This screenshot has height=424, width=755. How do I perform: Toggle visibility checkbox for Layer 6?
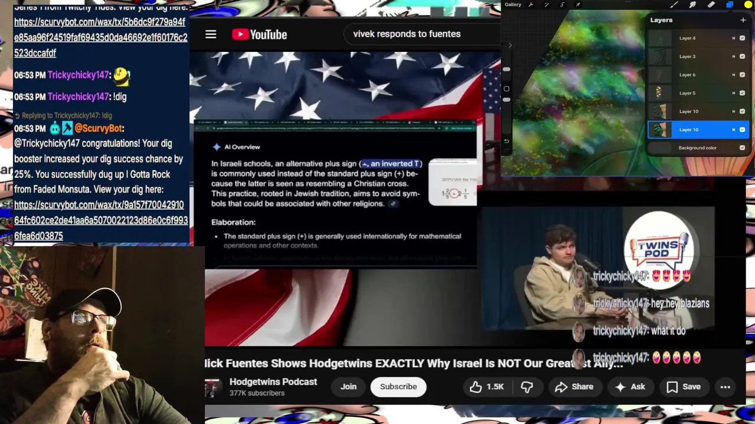point(742,75)
